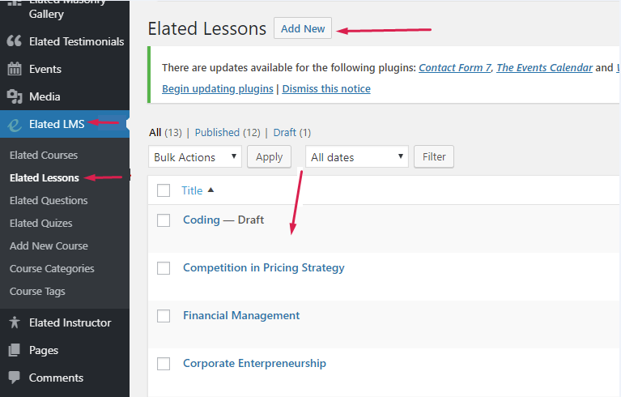Click the Elated Instructor person icon
Image resolution: width=621 pixels, height=397 pixels.
[14, 322]
